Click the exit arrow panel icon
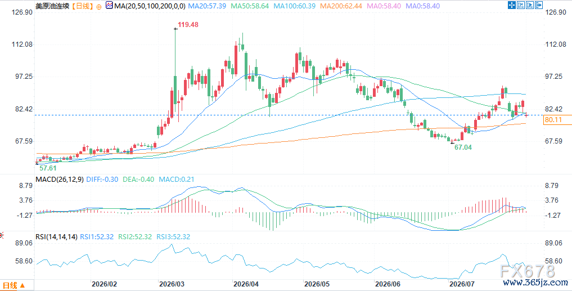The width and height of the screenshot is (572, 291). click(x=539, y=5)
